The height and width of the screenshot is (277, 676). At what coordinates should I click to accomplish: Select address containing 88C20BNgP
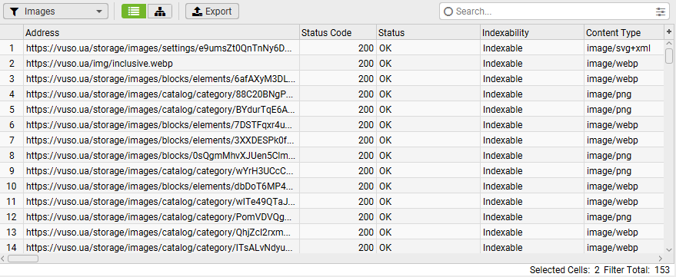click(x=162, y=94)
